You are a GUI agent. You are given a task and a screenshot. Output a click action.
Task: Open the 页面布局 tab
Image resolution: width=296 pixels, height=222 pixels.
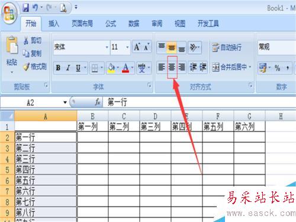pyautogui.click(x=82, y=24)
